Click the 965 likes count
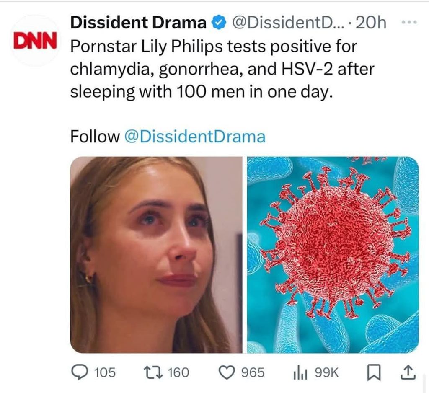 pyautogui.click(x=253, y=372)
